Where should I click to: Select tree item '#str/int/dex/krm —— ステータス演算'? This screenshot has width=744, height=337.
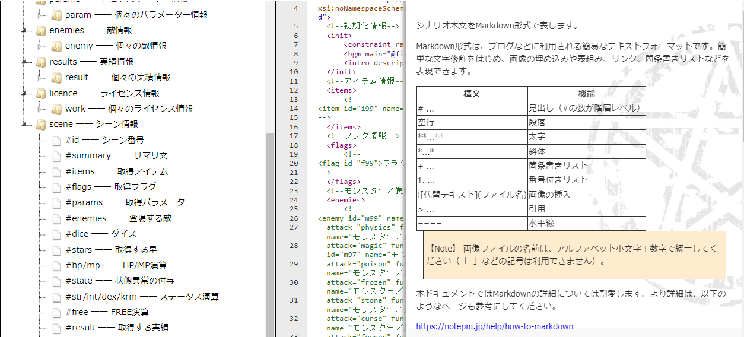click(x=142, y=297)
